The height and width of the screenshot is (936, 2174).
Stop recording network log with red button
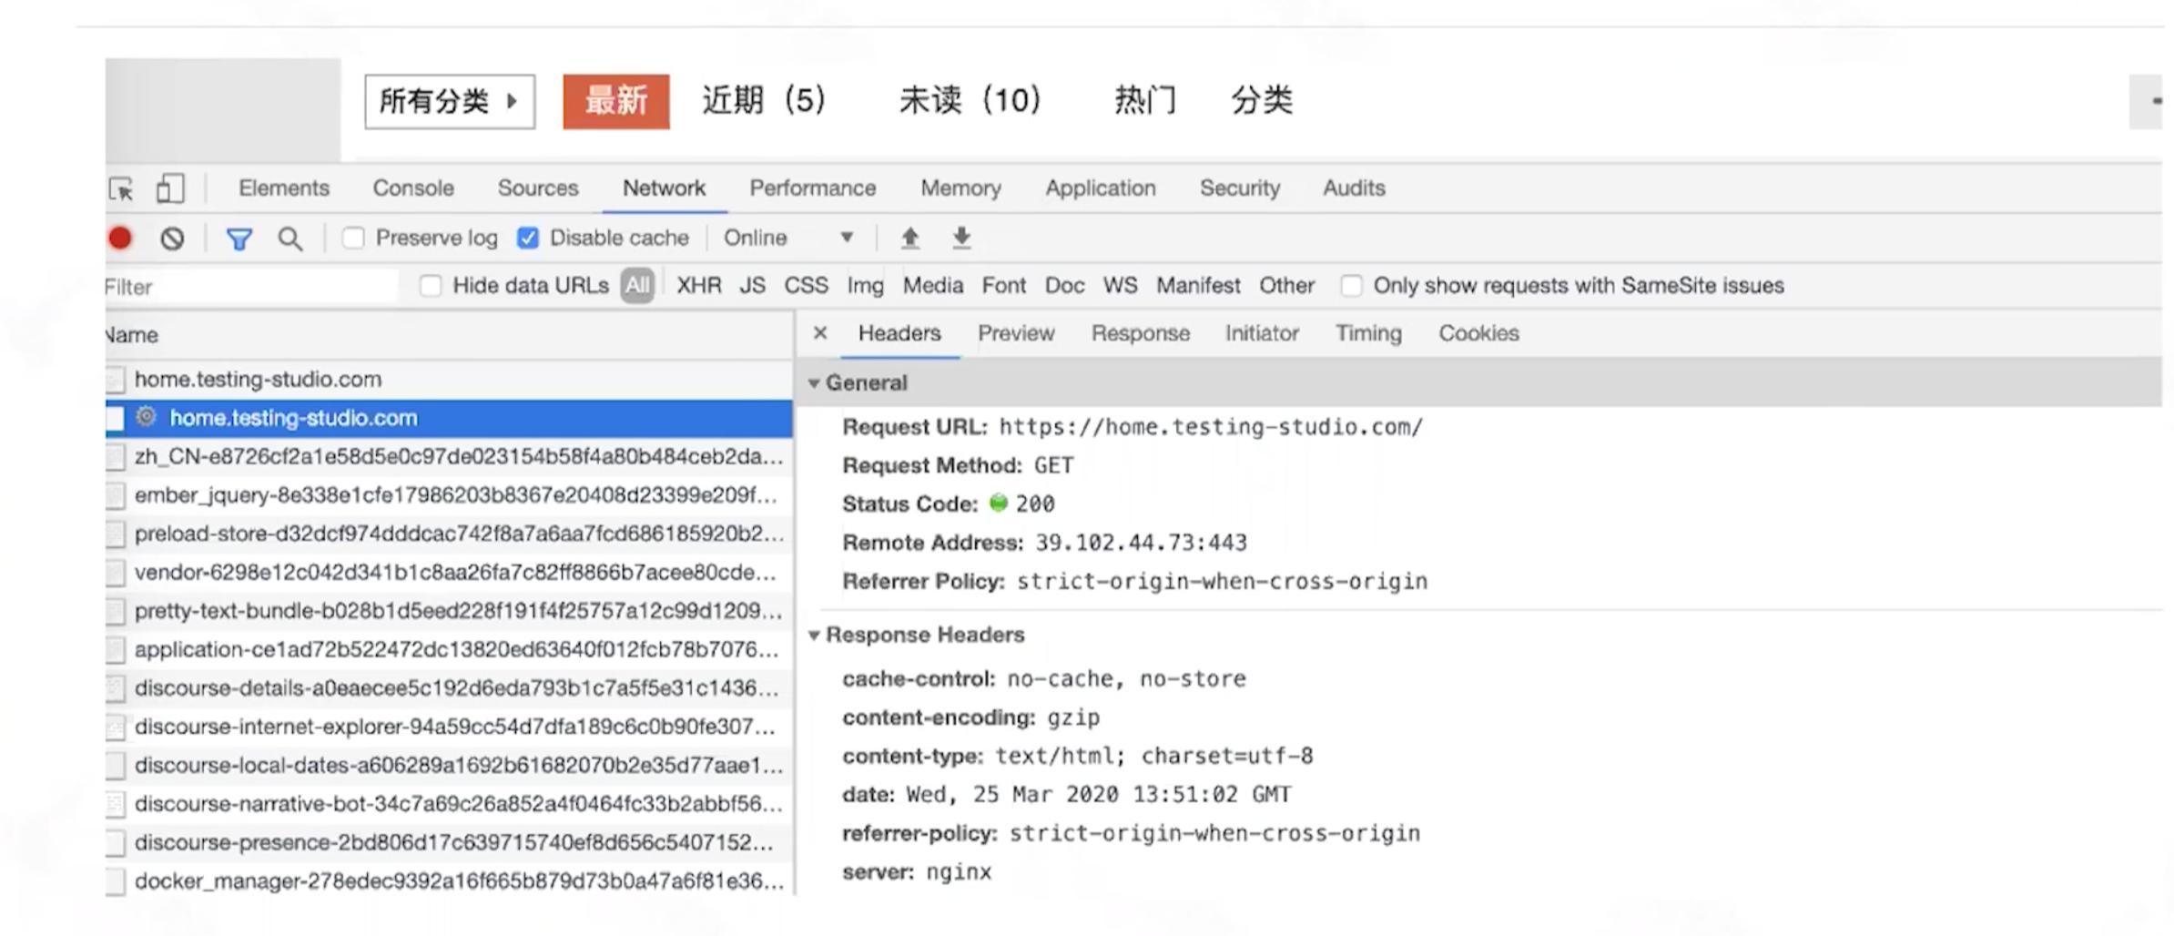coord(120,239)
